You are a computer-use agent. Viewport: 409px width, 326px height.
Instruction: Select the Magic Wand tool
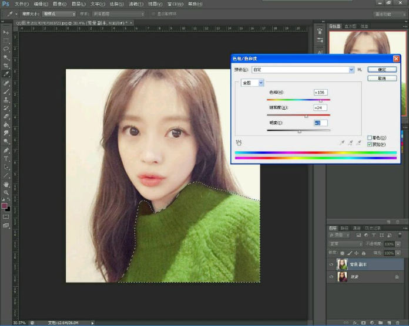click(6, 57)
